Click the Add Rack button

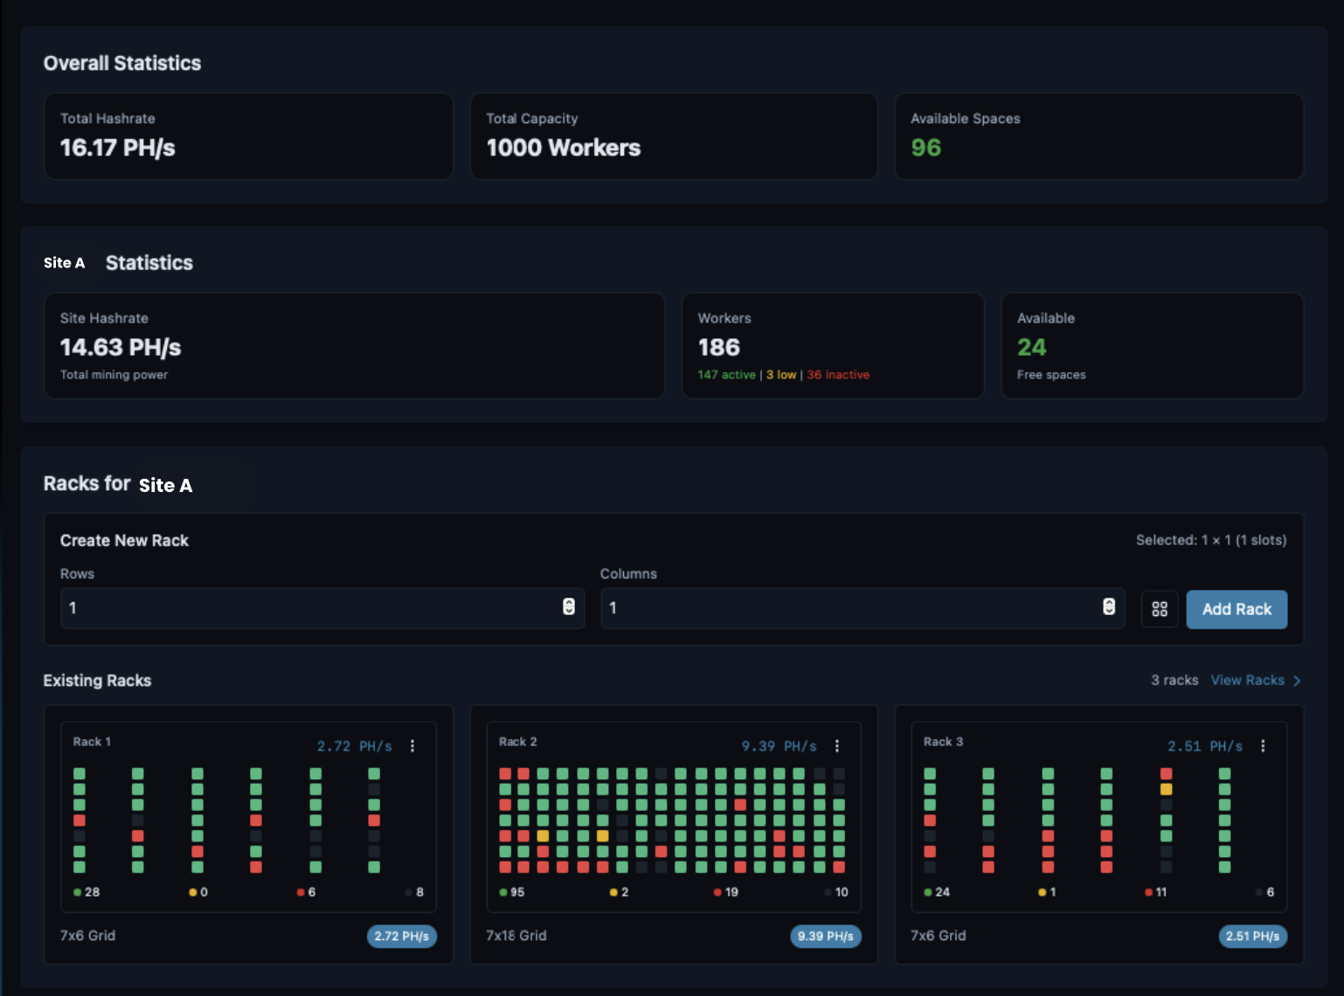click(1237, 609)
